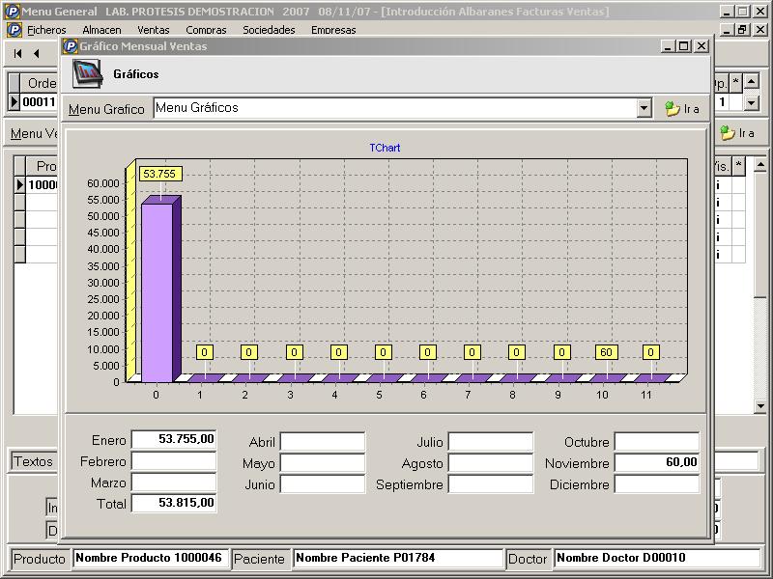Click the Octubre input field

tap(657, 442)
